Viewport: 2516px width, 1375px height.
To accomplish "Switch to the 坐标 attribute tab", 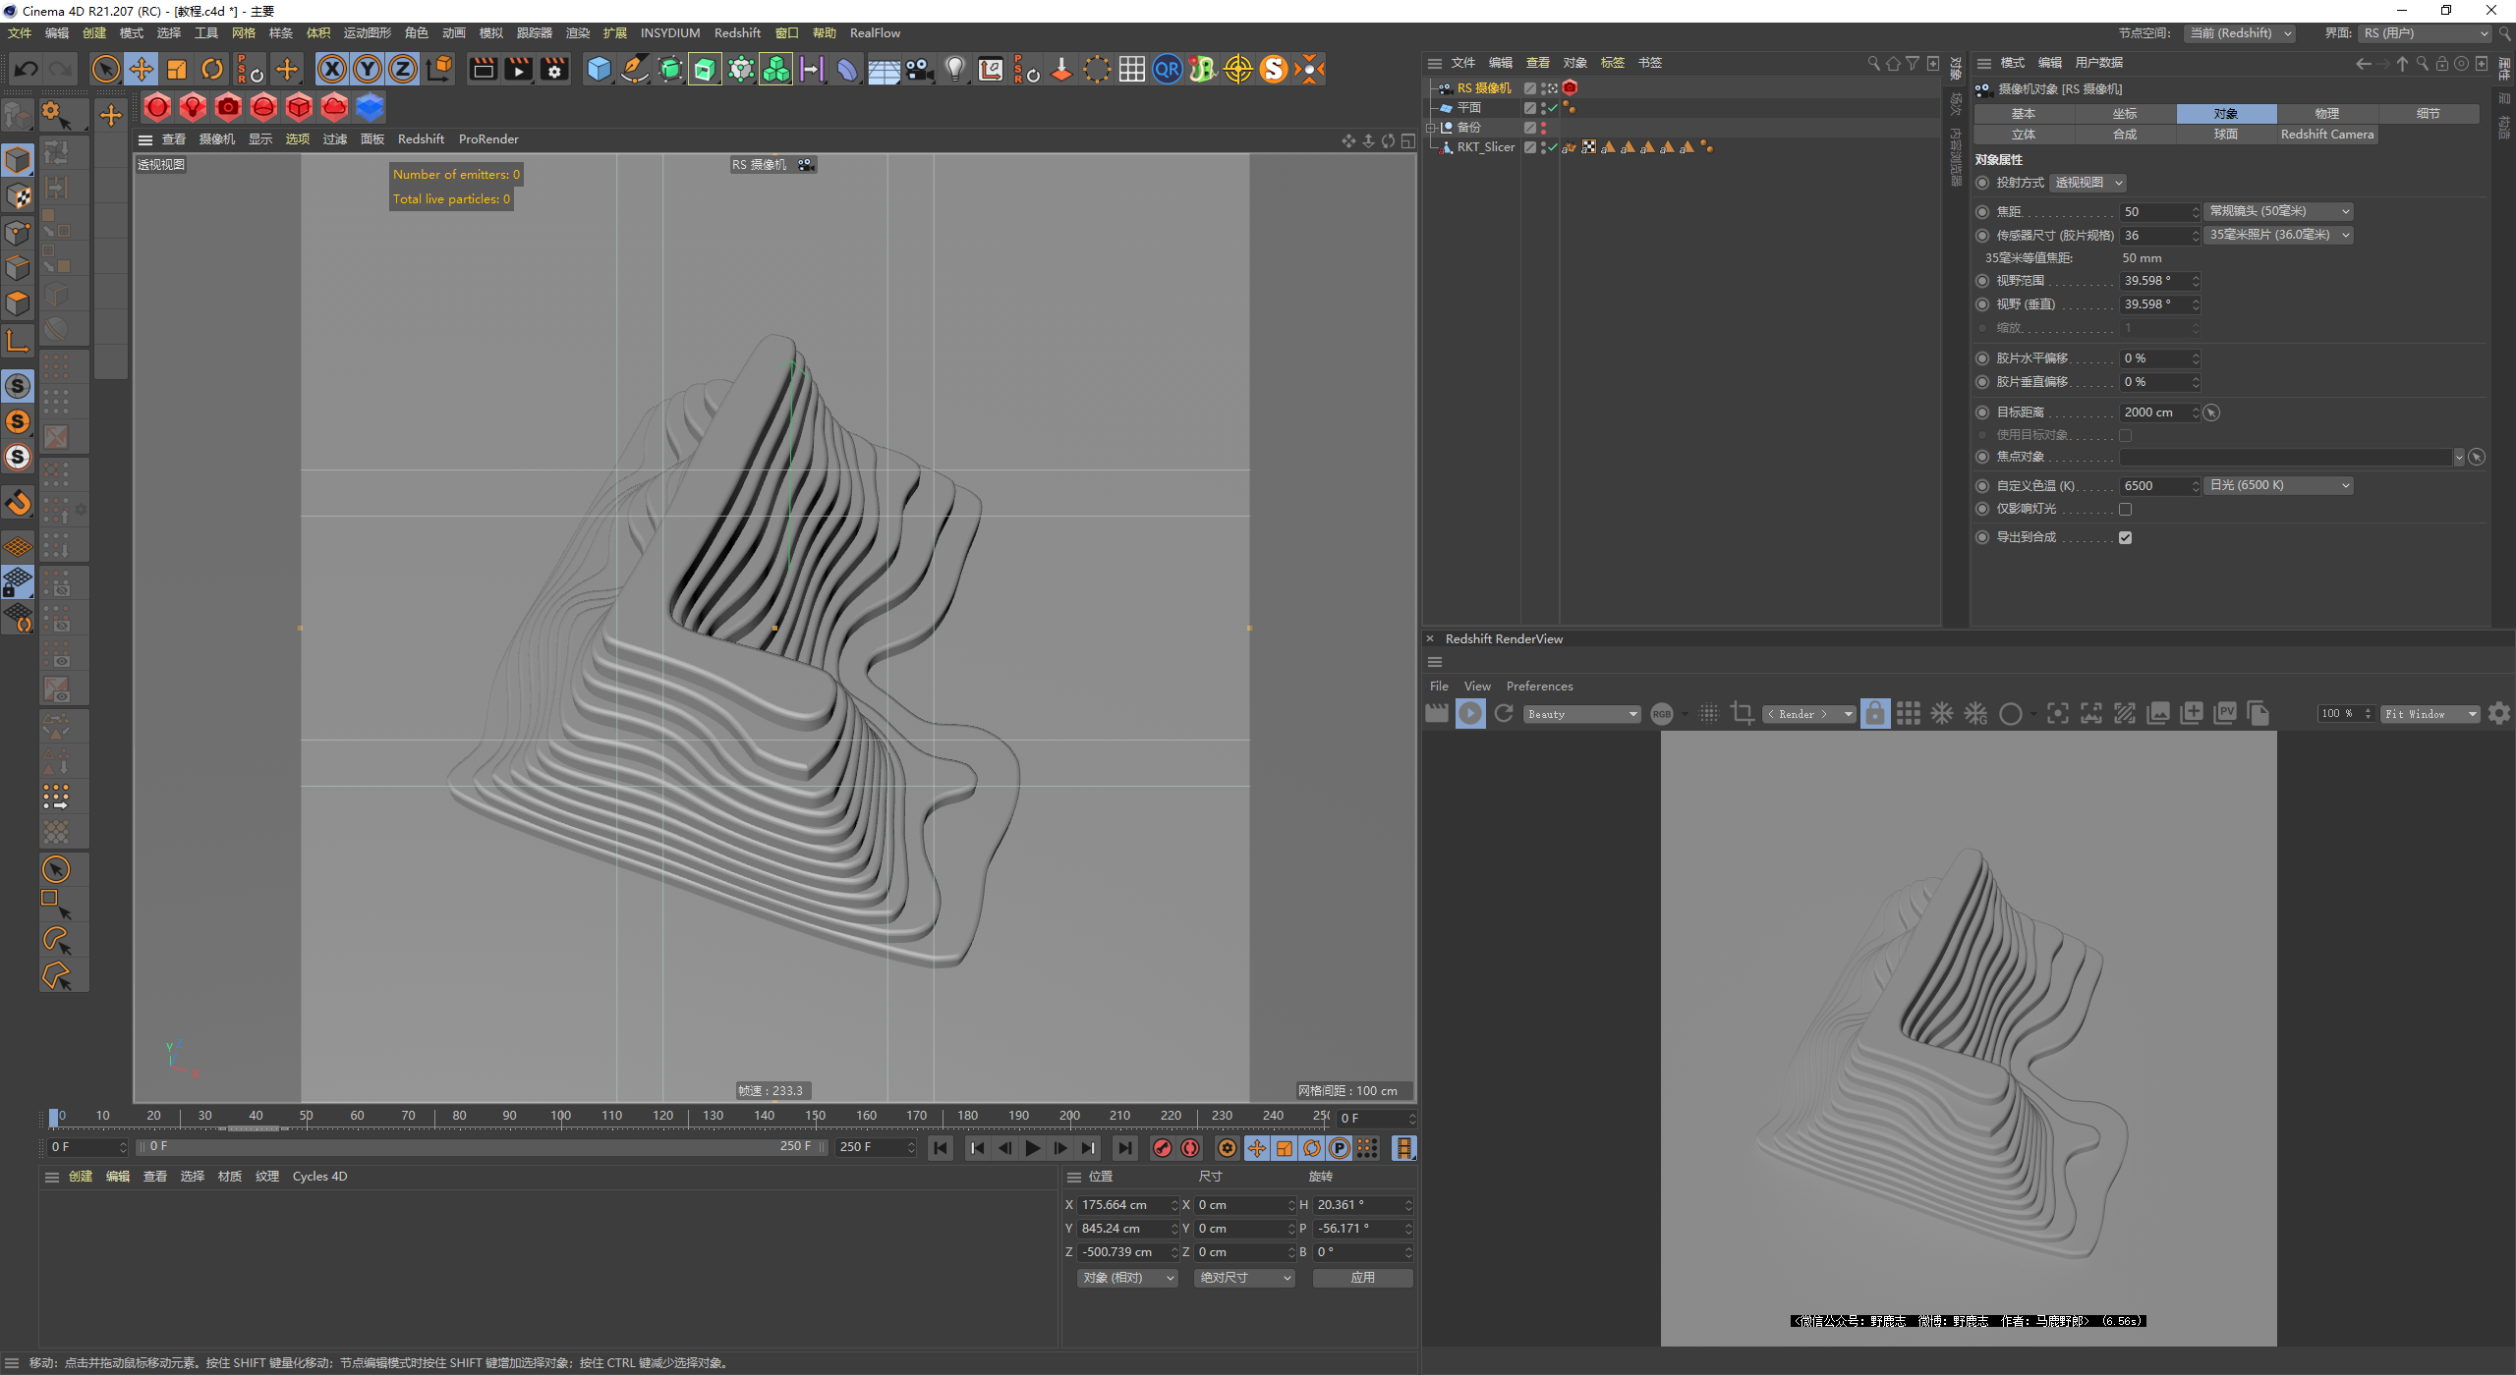I will (2125, 114).
